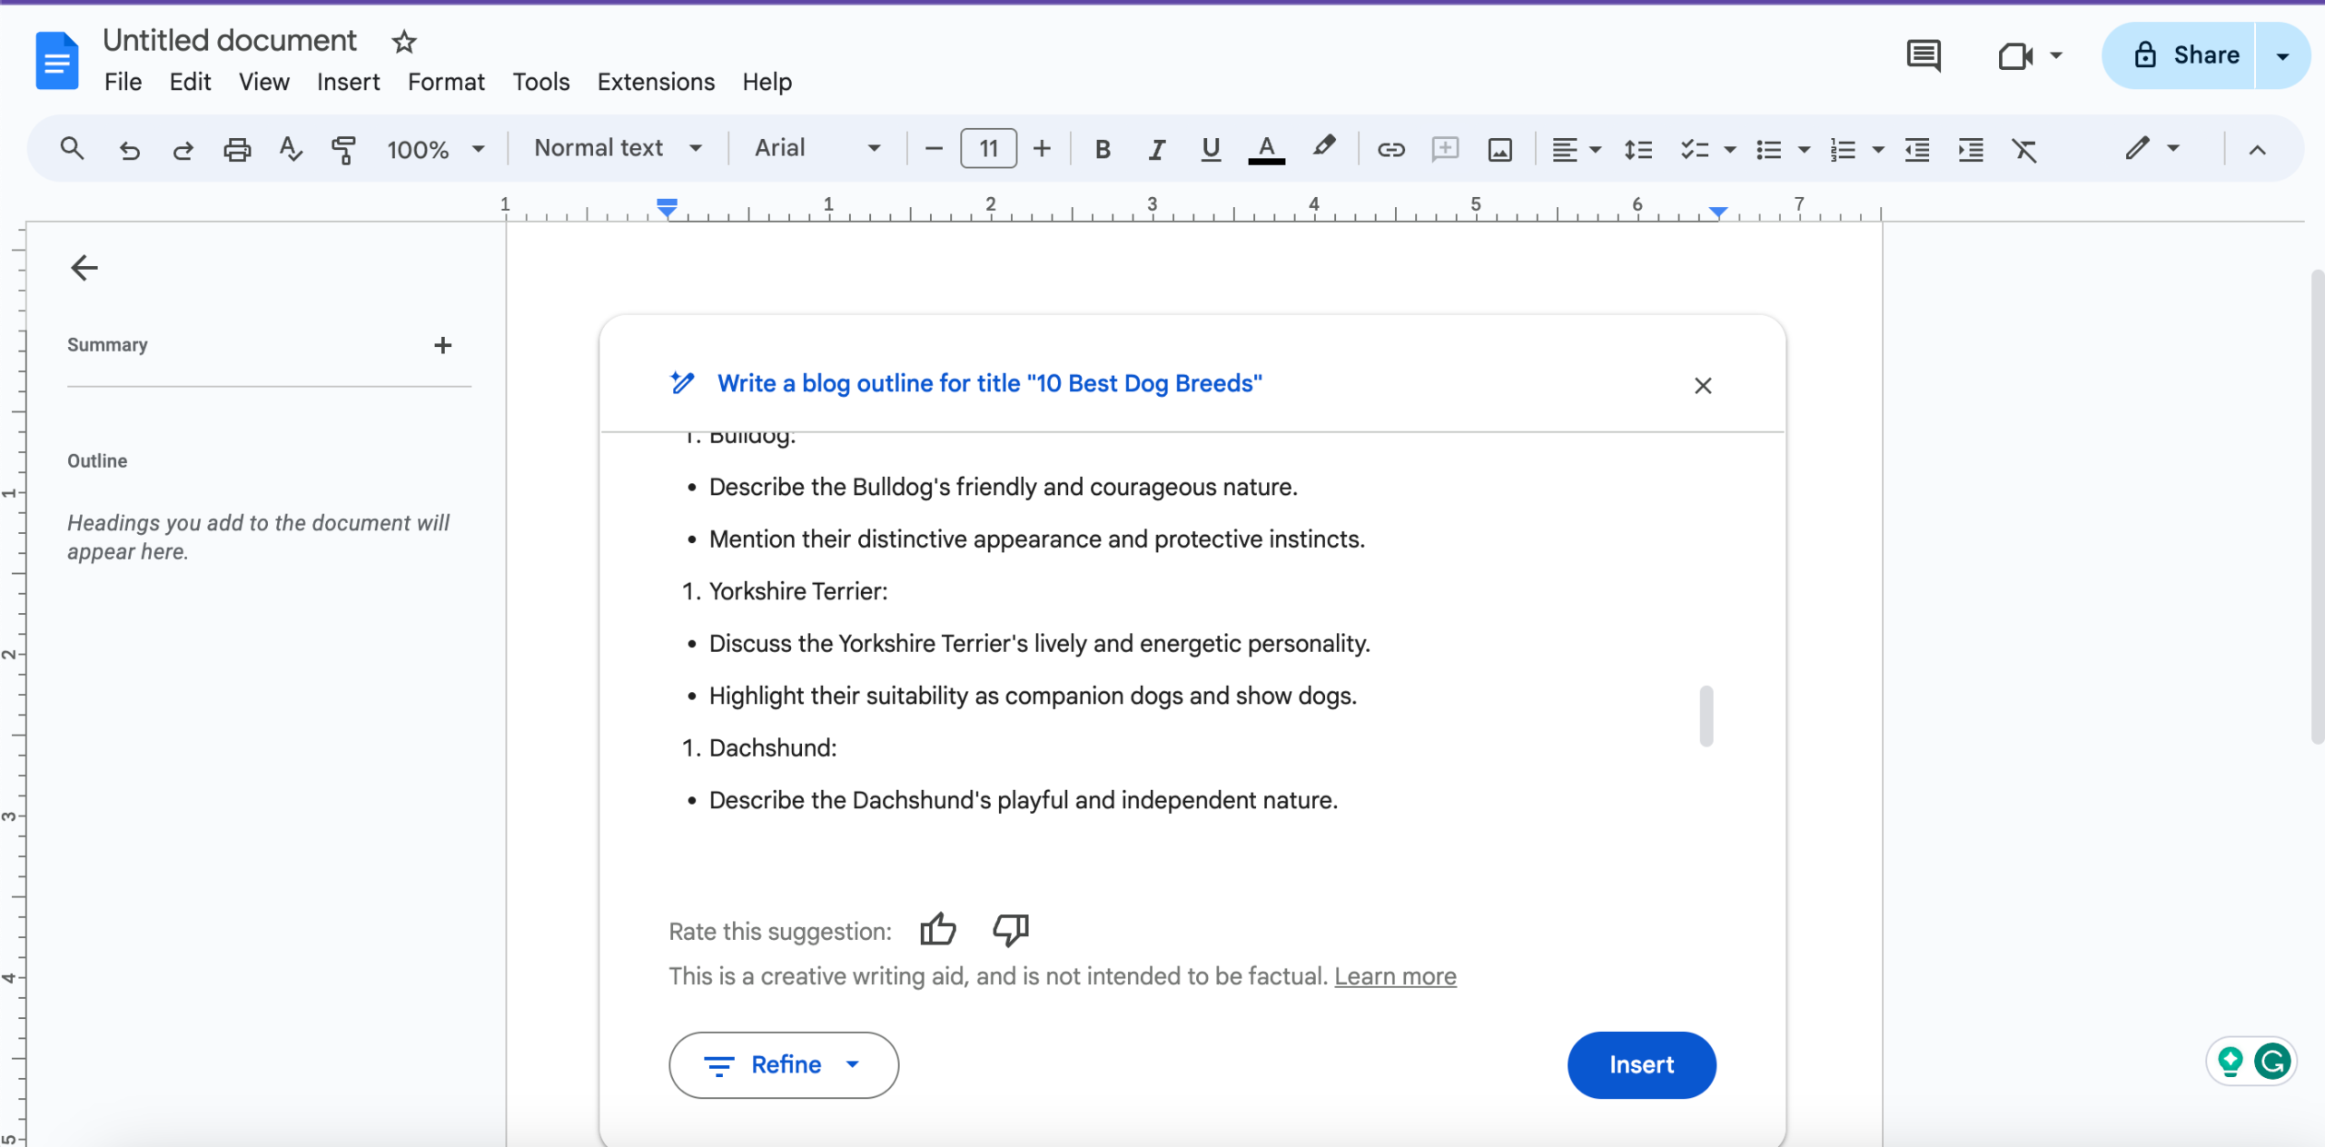This screenshot has height=1147, width=2325.
Task: Expand the Refine options dropdown
Action: pyautogui.click(x=783, y=1064)
